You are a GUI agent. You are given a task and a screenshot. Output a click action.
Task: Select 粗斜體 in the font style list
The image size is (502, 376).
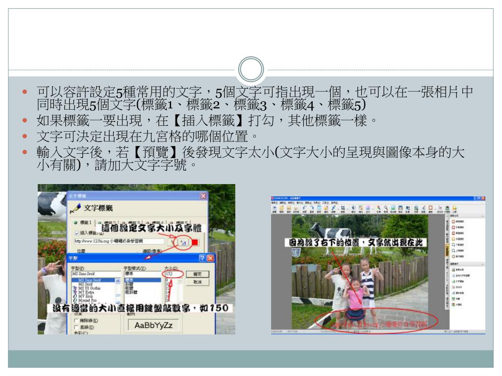click(131, 292)
